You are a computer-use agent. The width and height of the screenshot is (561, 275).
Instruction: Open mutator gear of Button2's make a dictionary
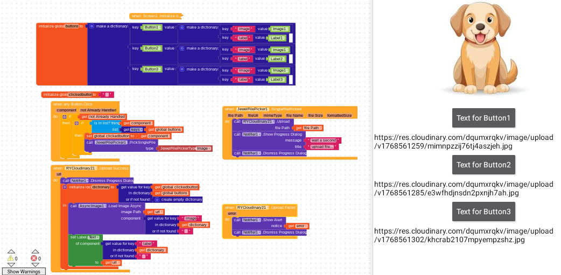[182, 48]
